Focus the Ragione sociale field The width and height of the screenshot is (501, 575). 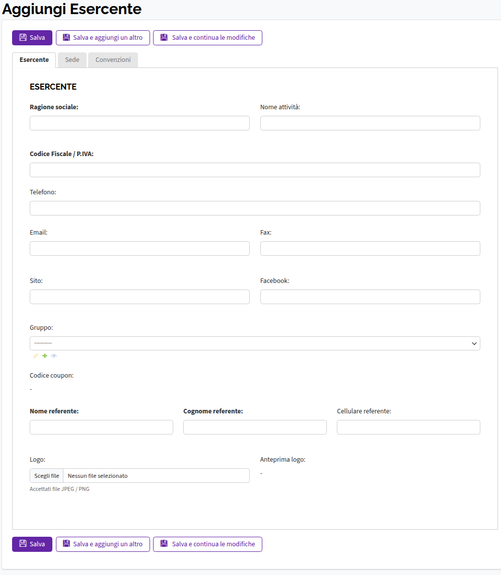tap(140, 123)
